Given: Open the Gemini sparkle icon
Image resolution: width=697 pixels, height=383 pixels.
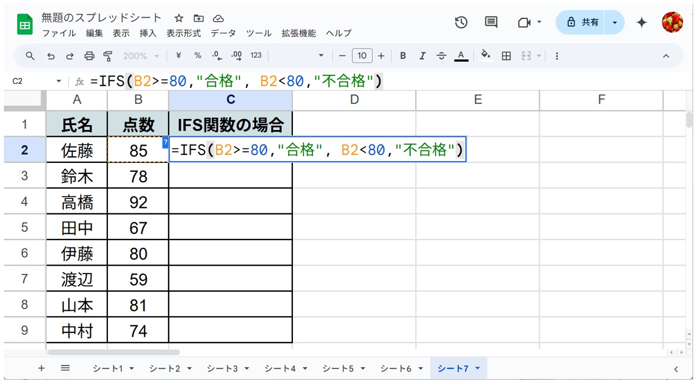Looking at the screenshot, I should coord(641,22).
